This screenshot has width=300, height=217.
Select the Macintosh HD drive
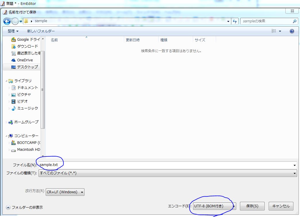[x=28, y=149]
